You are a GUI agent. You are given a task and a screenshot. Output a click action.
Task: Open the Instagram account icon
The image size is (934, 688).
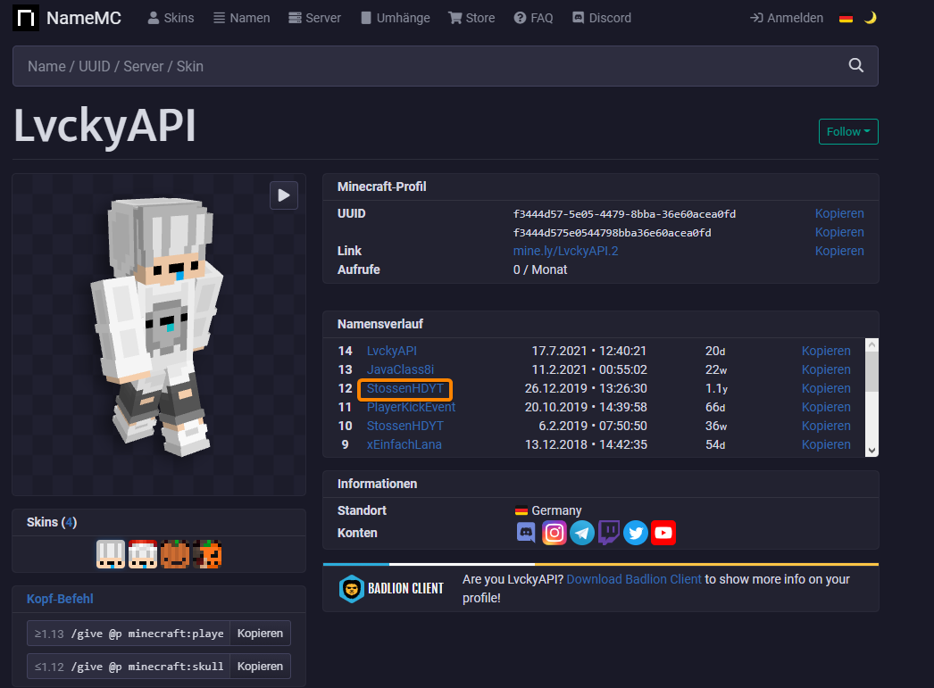[x=555, y=533]
